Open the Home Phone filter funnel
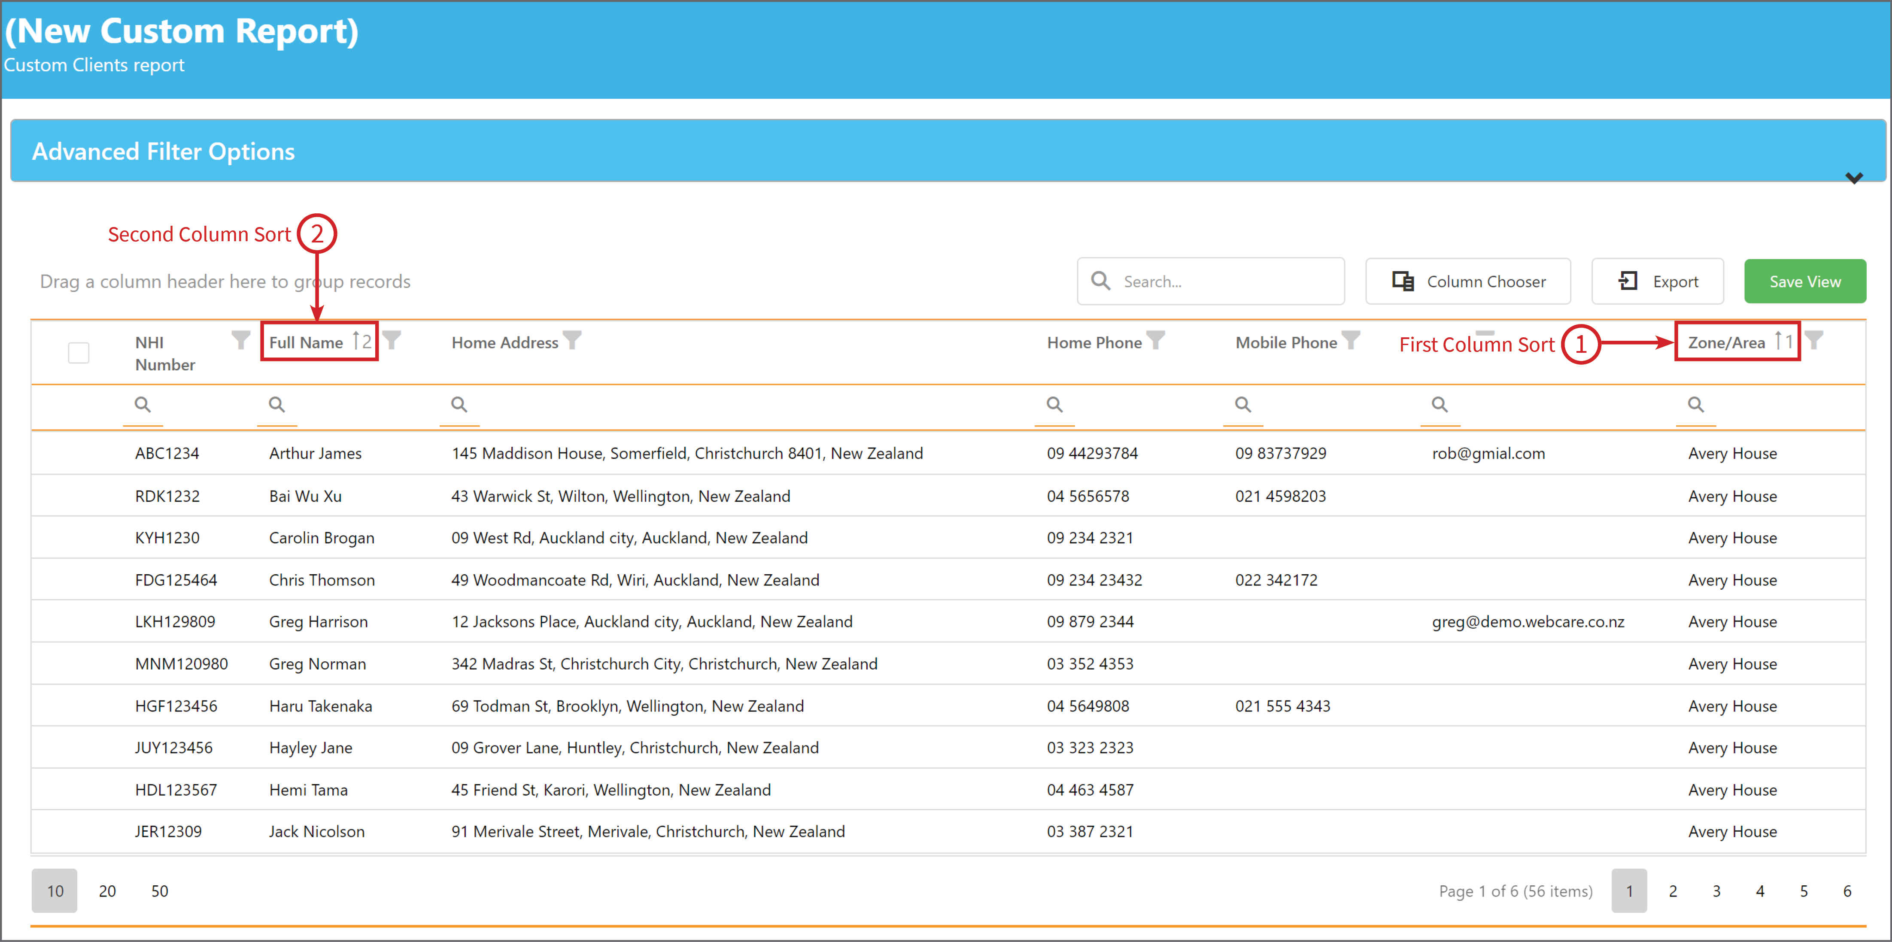The height and width of the screenshot is (942, 1892). coord(1155,340)
